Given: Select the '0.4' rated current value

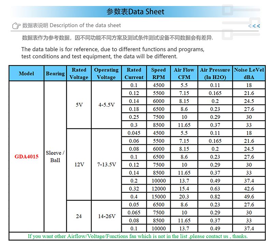Looking at the screenshot, I should point(134,197).
